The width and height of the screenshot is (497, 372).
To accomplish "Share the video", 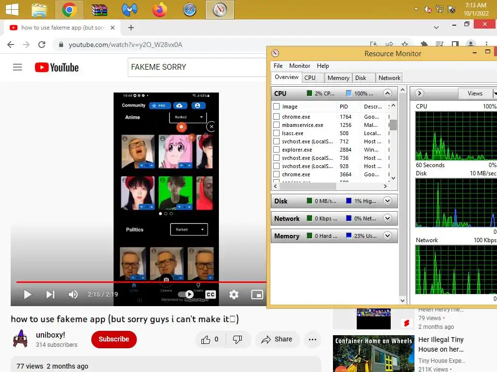I will pyautogui.click(x=277, y=340).
